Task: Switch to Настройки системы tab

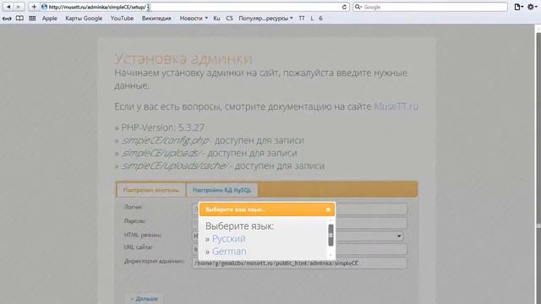Action: [x=151, y=190]
